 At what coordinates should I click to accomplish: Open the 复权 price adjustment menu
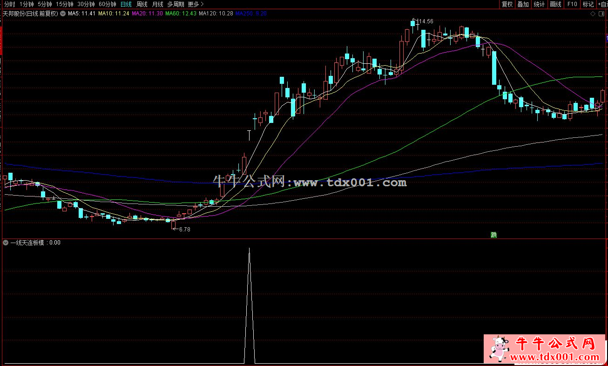tap(507, 4)
